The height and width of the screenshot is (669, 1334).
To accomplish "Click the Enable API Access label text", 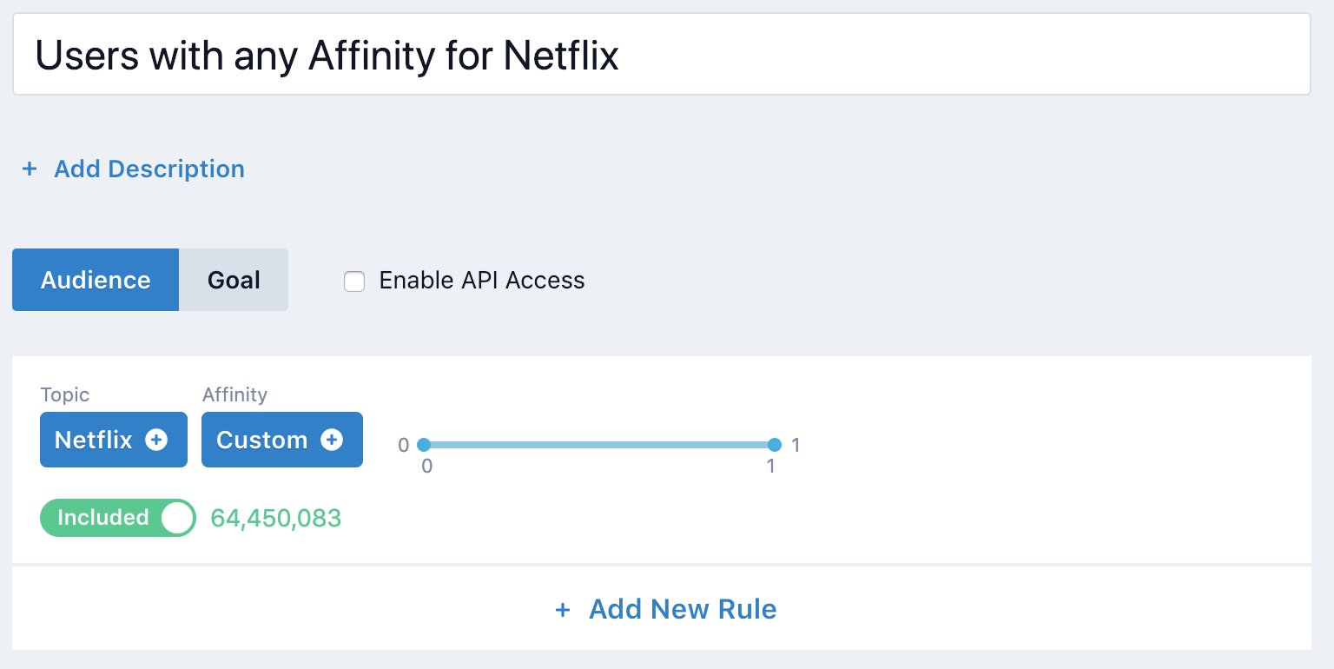I will click(x=482, y=281).
